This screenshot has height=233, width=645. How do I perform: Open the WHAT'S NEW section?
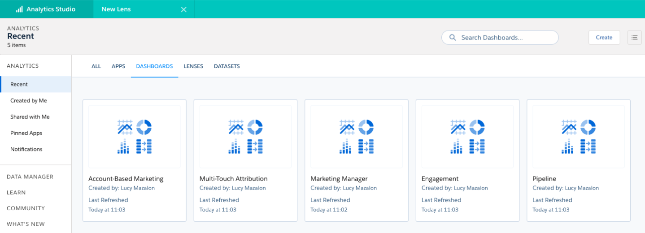[26, 224]
